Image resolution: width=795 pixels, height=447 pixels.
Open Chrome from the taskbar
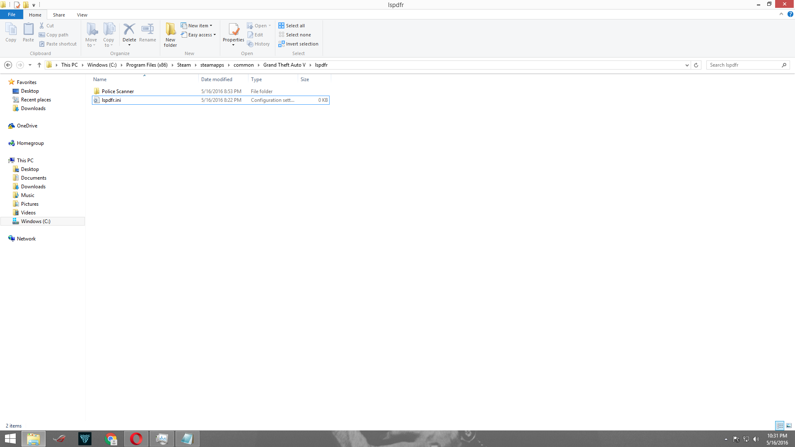[x=111, y=439]
